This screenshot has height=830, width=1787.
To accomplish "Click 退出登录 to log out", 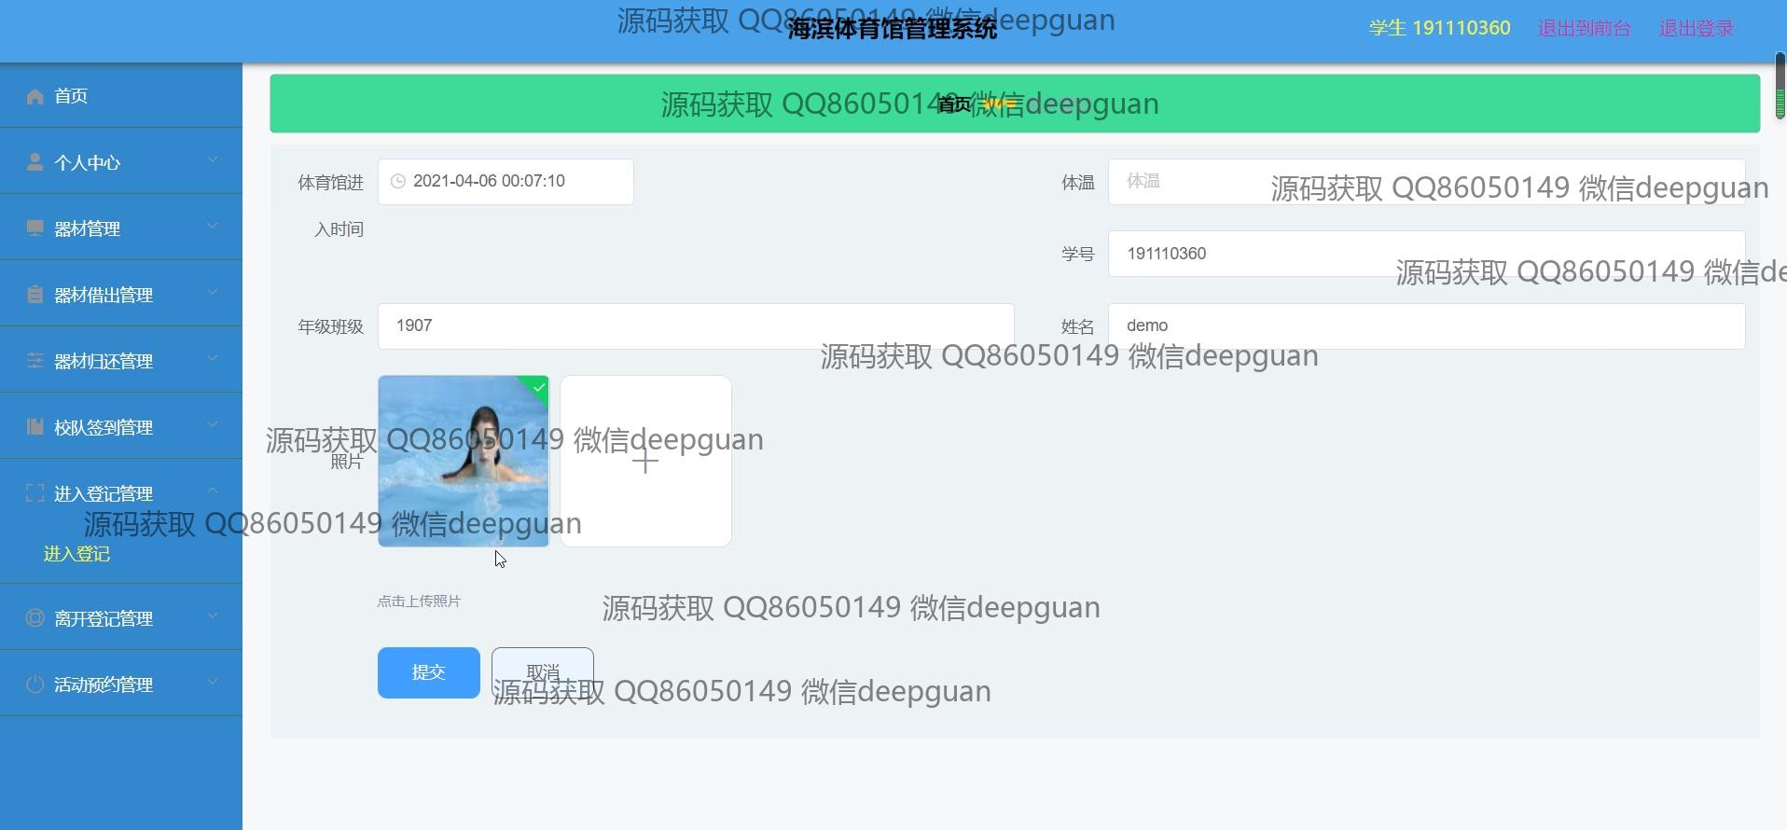I will [1697, 28].
